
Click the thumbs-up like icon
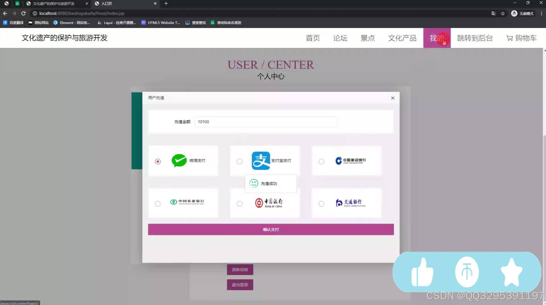tap(422, 272)
